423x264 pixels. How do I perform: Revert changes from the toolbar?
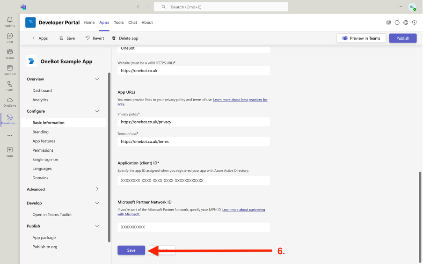coord(95,38)
